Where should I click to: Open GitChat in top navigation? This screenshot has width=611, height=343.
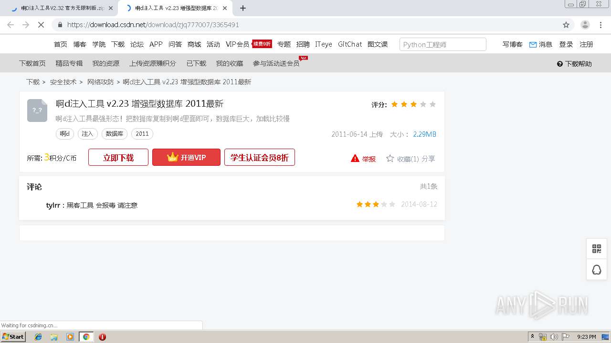coord(350,44)
